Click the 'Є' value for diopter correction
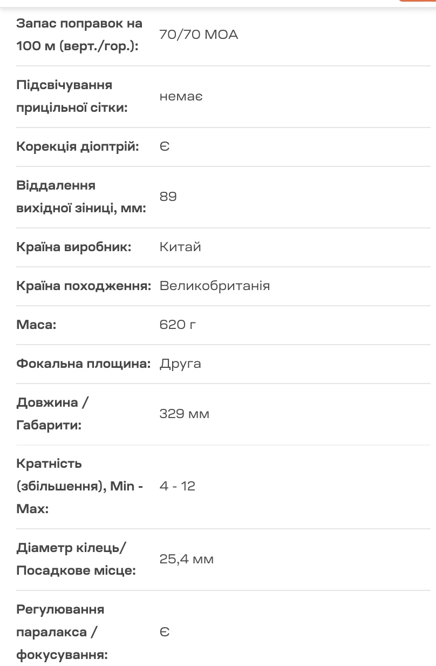436x666 pixels. [x=165, y=147]
